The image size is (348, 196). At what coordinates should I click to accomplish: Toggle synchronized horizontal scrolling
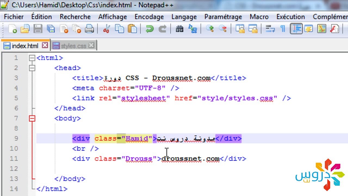coord(253,29)
